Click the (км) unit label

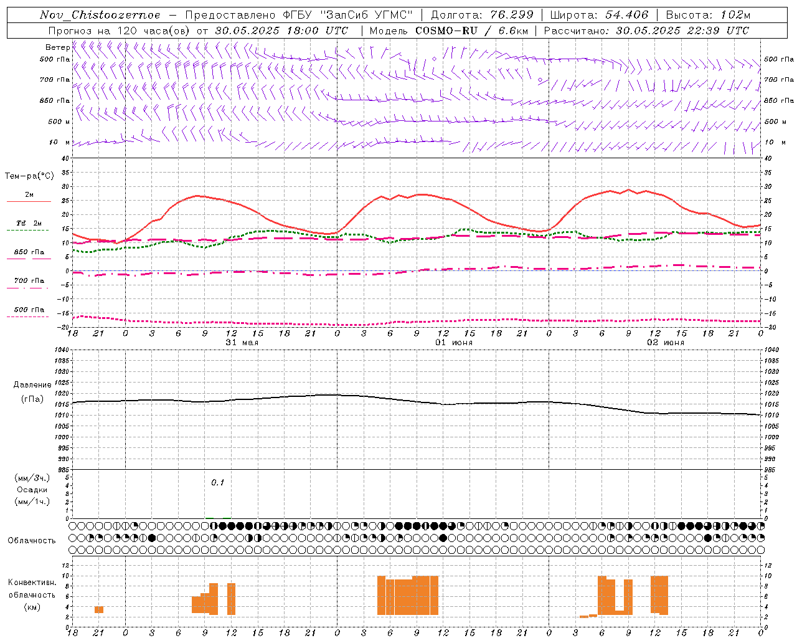[32, 607]
